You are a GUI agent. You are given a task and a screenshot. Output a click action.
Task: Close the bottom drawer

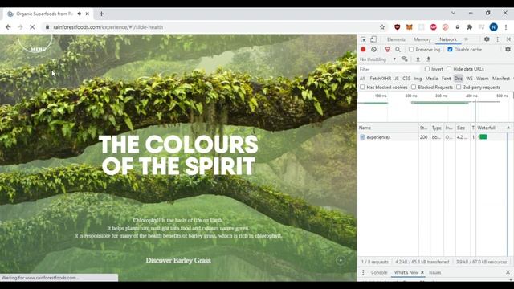click(x=508, y=272)
